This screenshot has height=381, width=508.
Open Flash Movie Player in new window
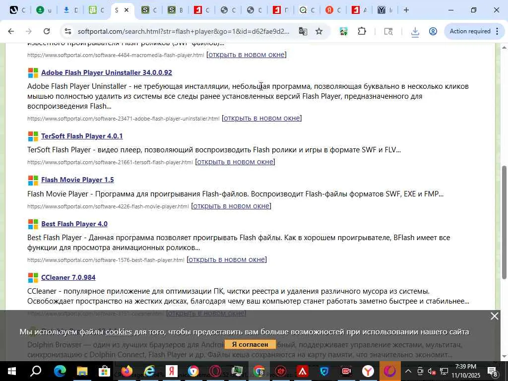pyautogui.click(x=231, y=206)
